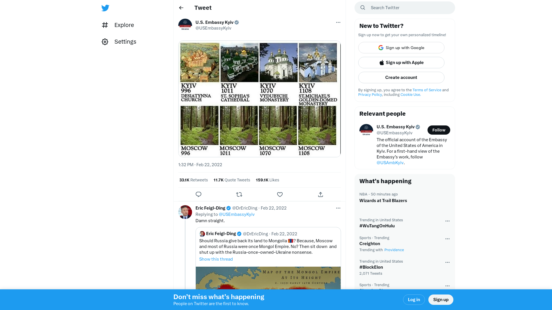
Task: Open #WuTangOnHulu trend
Action: (377, 226)
